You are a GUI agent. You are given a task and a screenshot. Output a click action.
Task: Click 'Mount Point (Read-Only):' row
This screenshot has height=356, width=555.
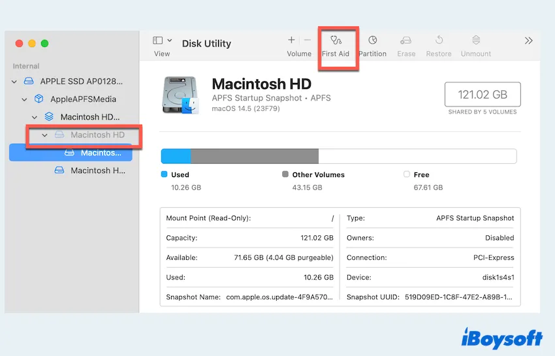pos(250,218)
